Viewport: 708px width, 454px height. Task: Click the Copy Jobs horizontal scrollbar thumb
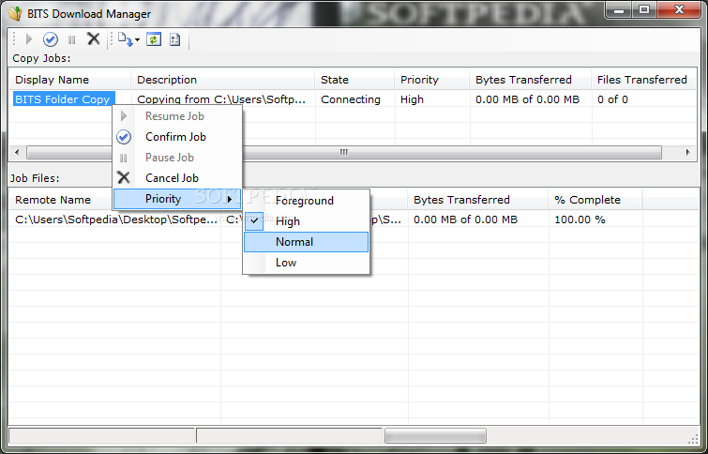click(x=344, y=152)
